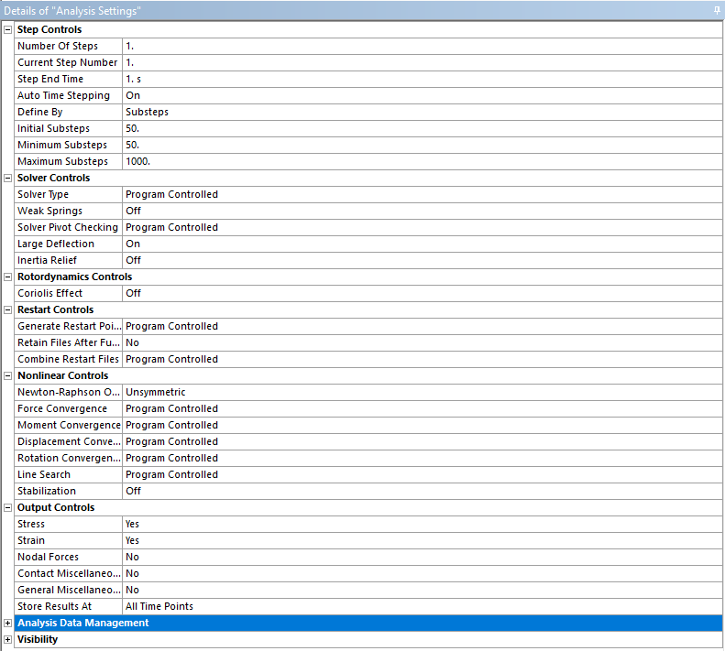
Task: Open Store Results At All Time Points
Action: (423, 606)
